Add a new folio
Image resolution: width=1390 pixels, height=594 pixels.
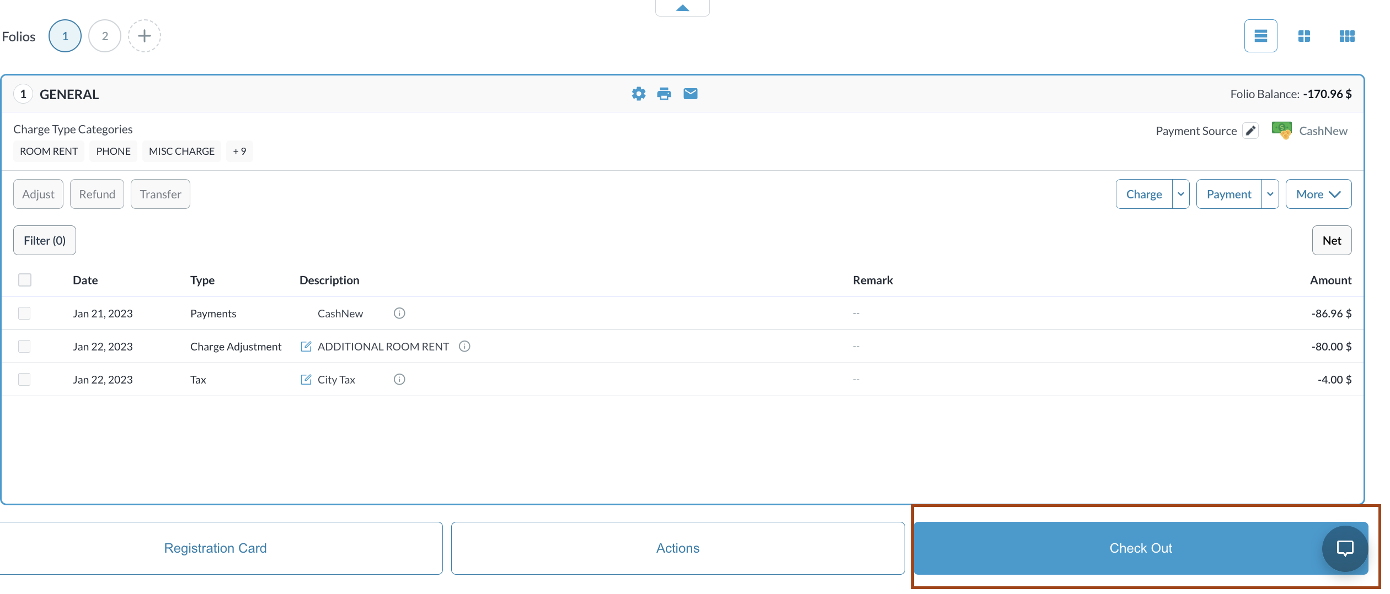(x=145, y=36)
